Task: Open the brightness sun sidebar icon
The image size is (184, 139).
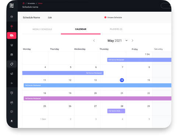Action: 12,83
